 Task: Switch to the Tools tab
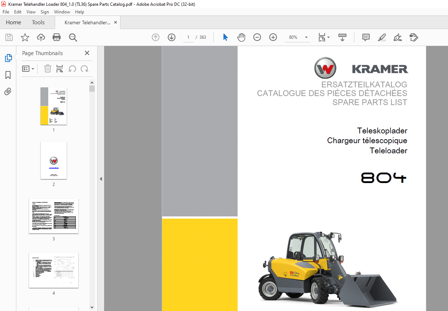point(38,22)
